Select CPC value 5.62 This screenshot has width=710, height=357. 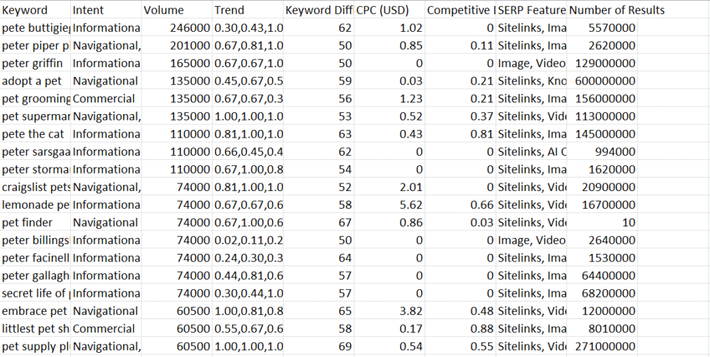pyautogui.click(x=389, y=205)
